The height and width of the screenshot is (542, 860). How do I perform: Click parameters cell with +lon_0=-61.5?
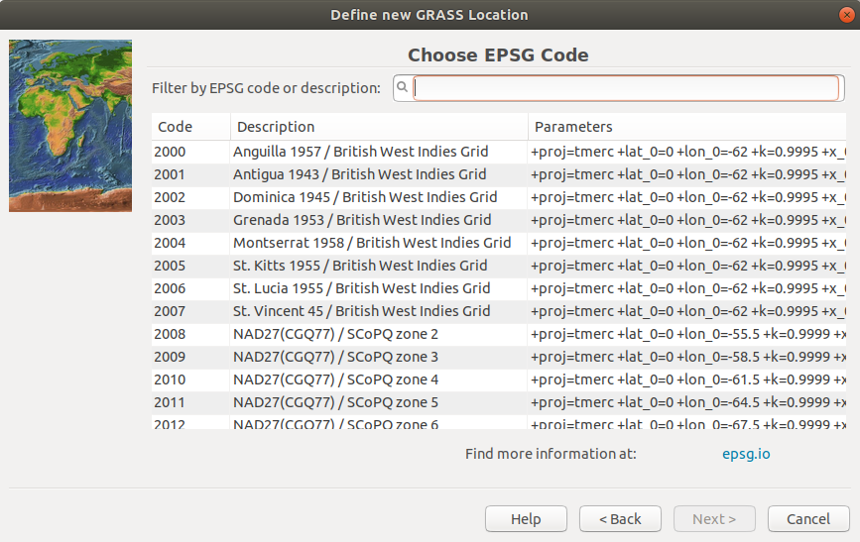686,379
